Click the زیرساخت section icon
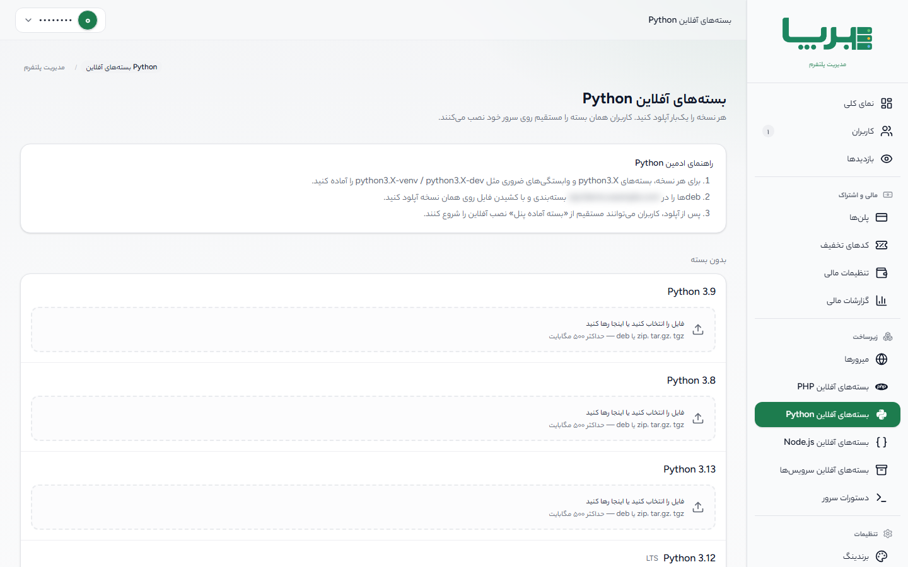Viewport: 908px width, 567px height. point(888,336)
